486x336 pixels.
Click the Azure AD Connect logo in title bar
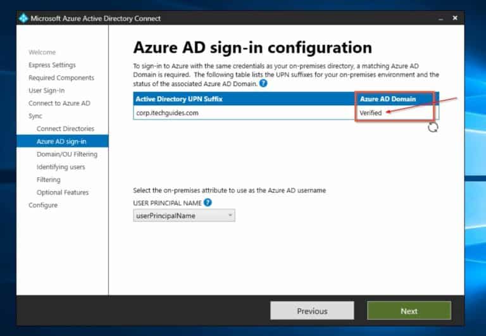pyautogui.click(x=23, y=18)
